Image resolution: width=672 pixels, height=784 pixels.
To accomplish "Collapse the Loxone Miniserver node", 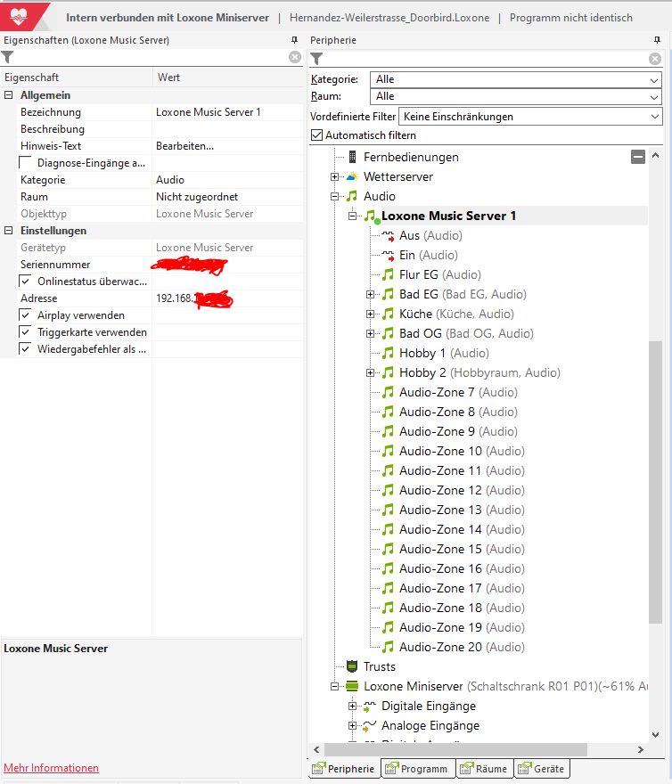I will tap(334, 686).
